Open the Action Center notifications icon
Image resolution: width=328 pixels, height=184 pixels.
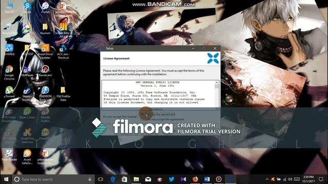pos(321,179)
